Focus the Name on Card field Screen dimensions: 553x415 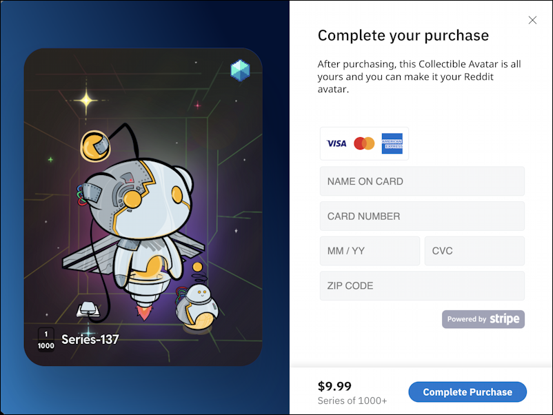coord(422,181)
